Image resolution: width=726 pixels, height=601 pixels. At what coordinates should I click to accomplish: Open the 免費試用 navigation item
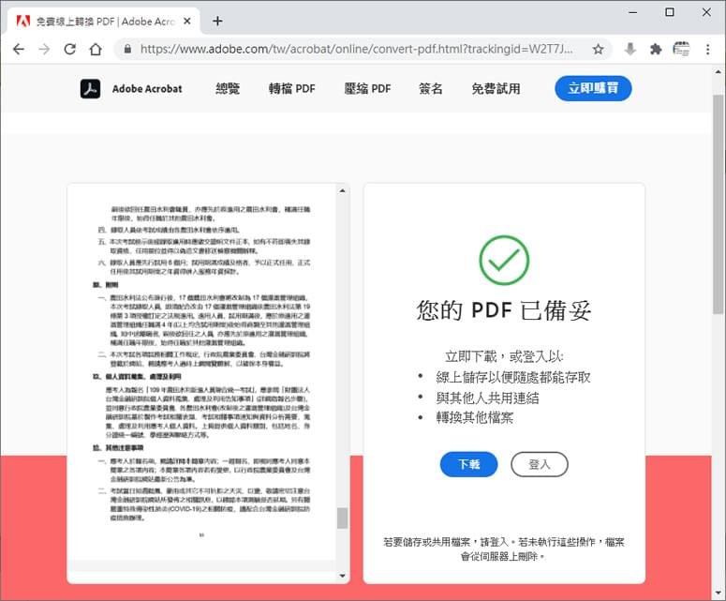(x=496, y=88)
